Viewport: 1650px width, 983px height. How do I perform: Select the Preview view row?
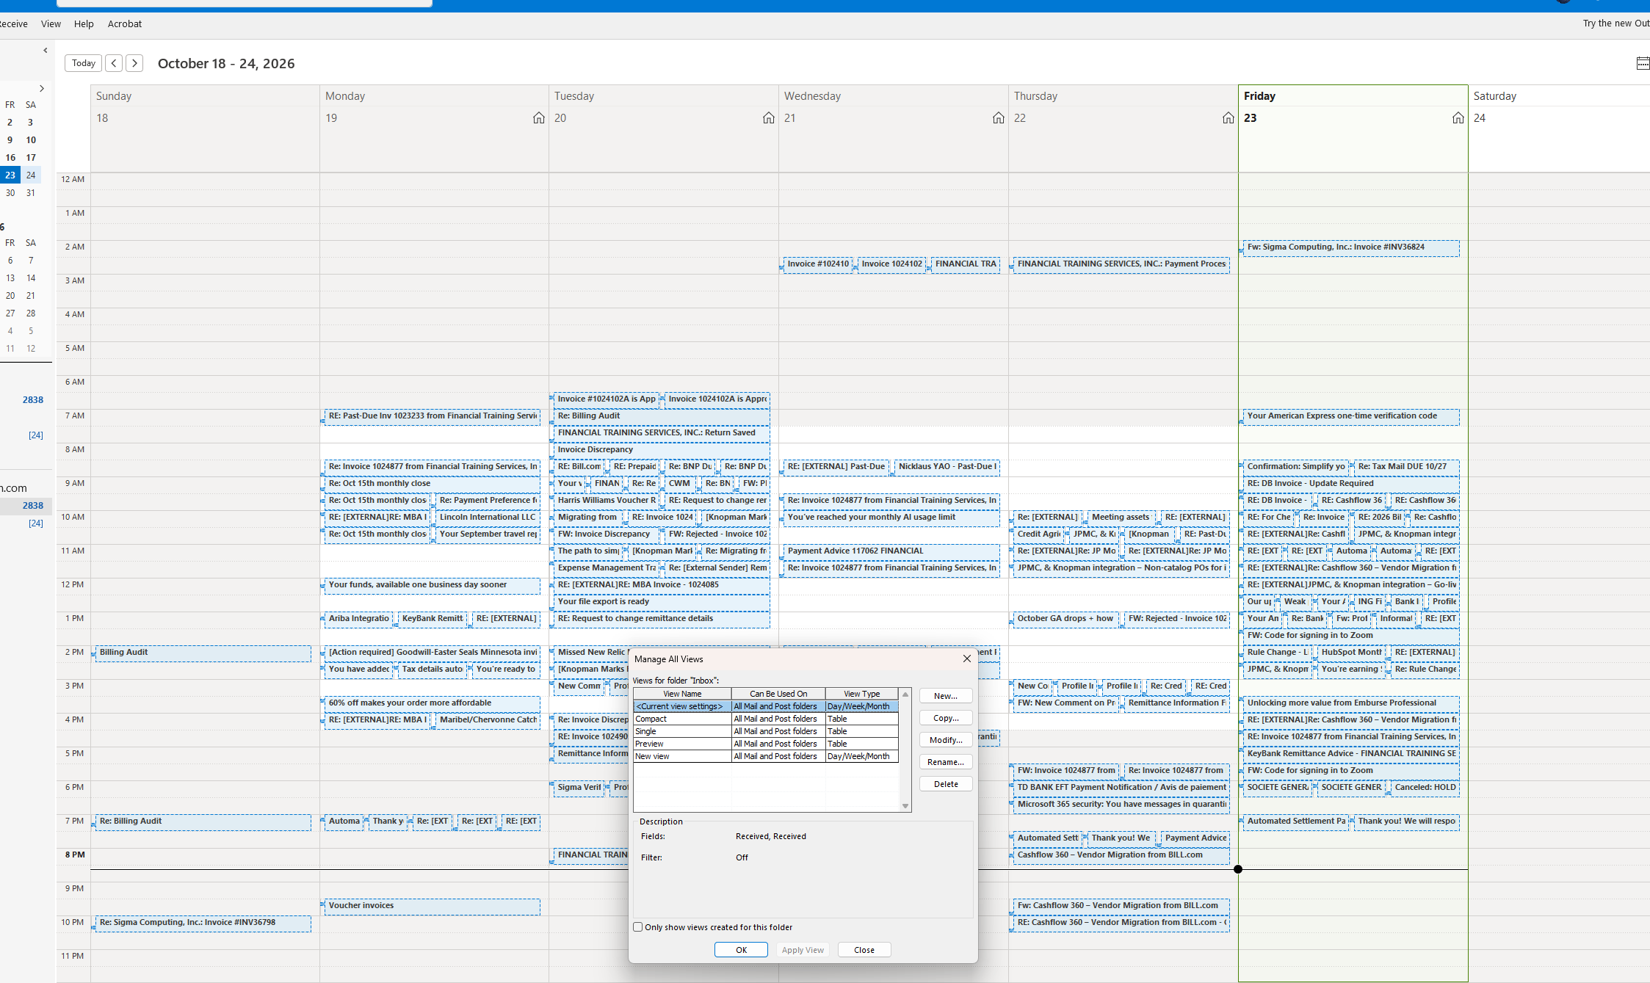[x=766, y=744]
